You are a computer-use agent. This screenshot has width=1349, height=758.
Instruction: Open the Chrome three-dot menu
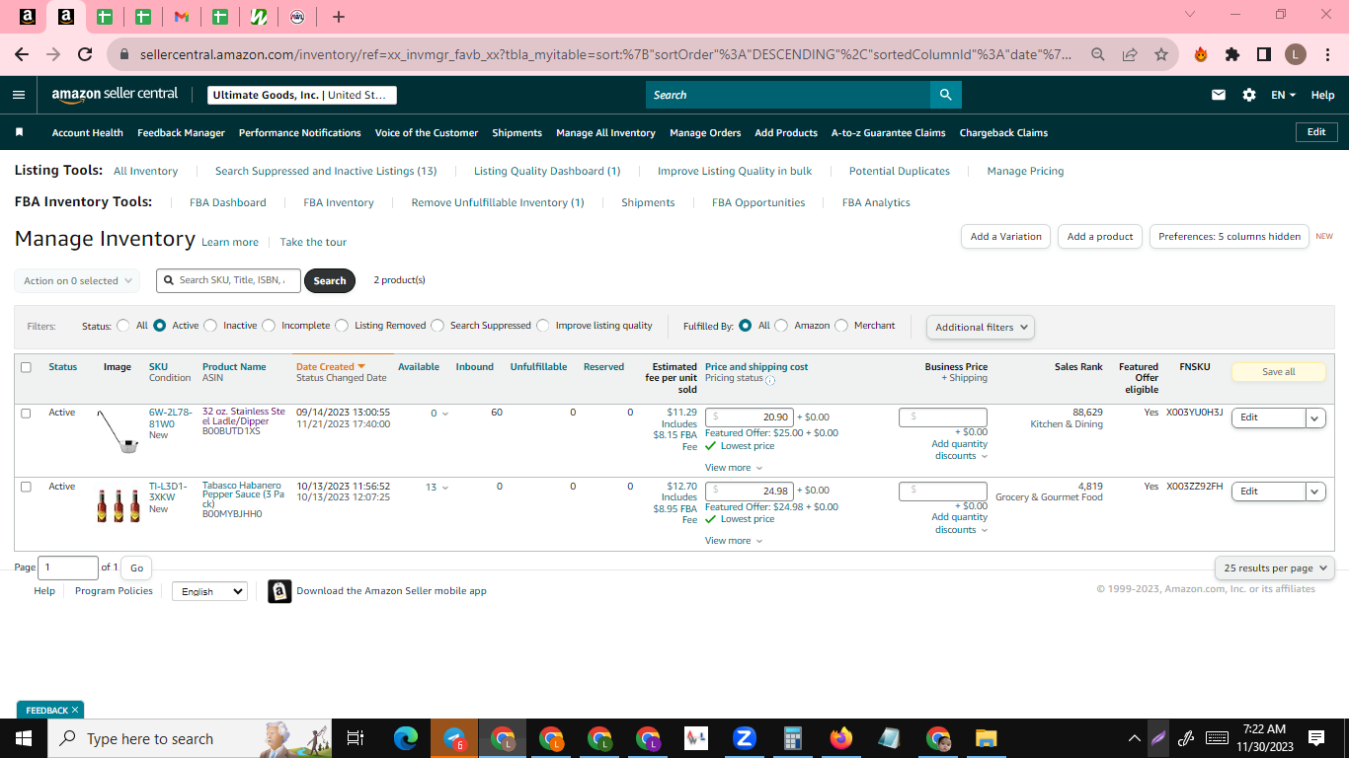click(x=1326, y=55)
